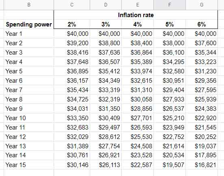
Task: Select the $25,530 cell in Year 12
Action: (138, 137)
